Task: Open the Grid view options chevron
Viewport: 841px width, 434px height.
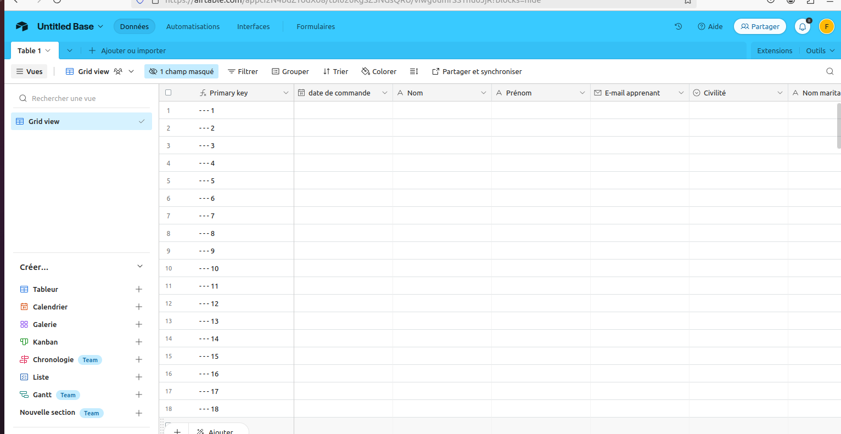Action: pos(131,71)
